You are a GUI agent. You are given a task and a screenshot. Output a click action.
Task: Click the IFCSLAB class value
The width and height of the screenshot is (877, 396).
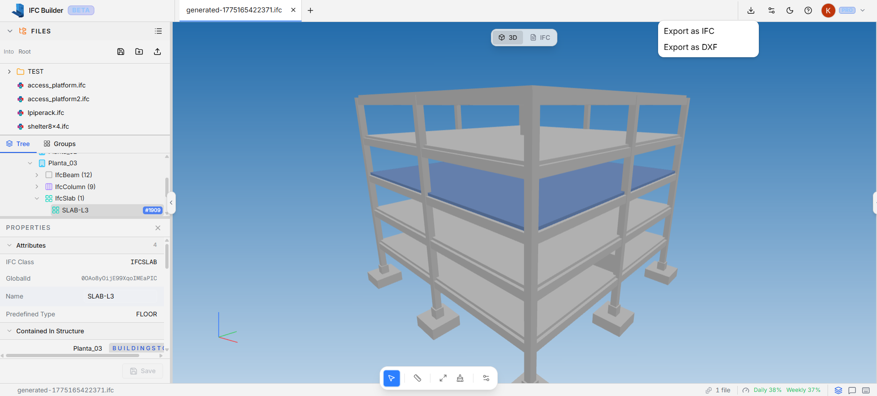(144, 262)
